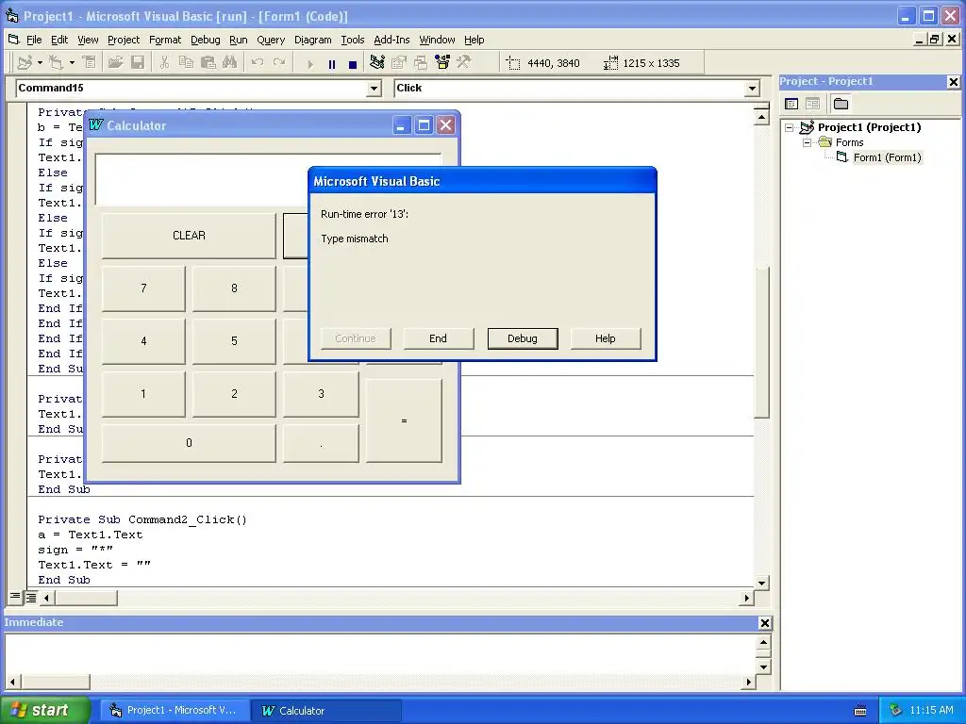This screenshot has height=724, width=966.
Task: Click View Object icon in Project panel
Action: pos(812,104)
